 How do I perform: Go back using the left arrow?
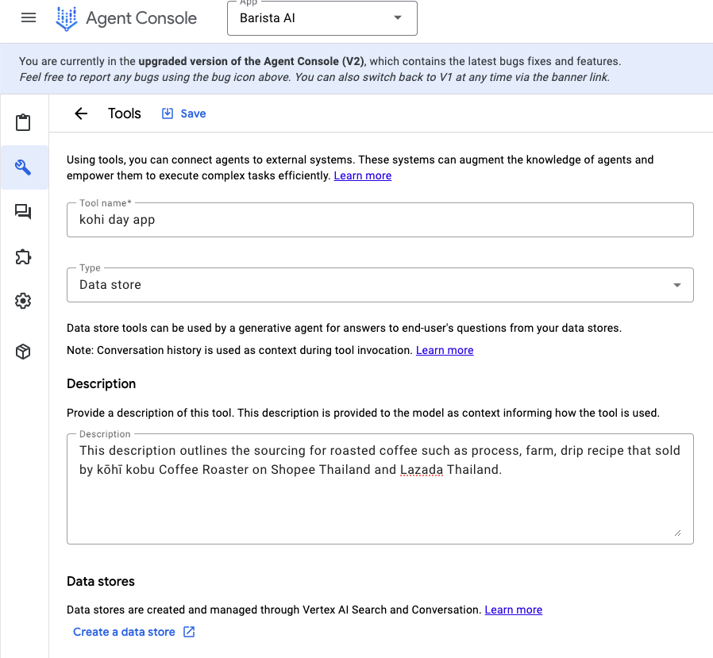81,114
